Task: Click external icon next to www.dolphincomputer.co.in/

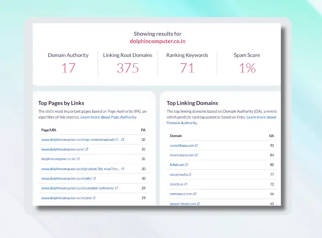Action: tap(87, 149)
